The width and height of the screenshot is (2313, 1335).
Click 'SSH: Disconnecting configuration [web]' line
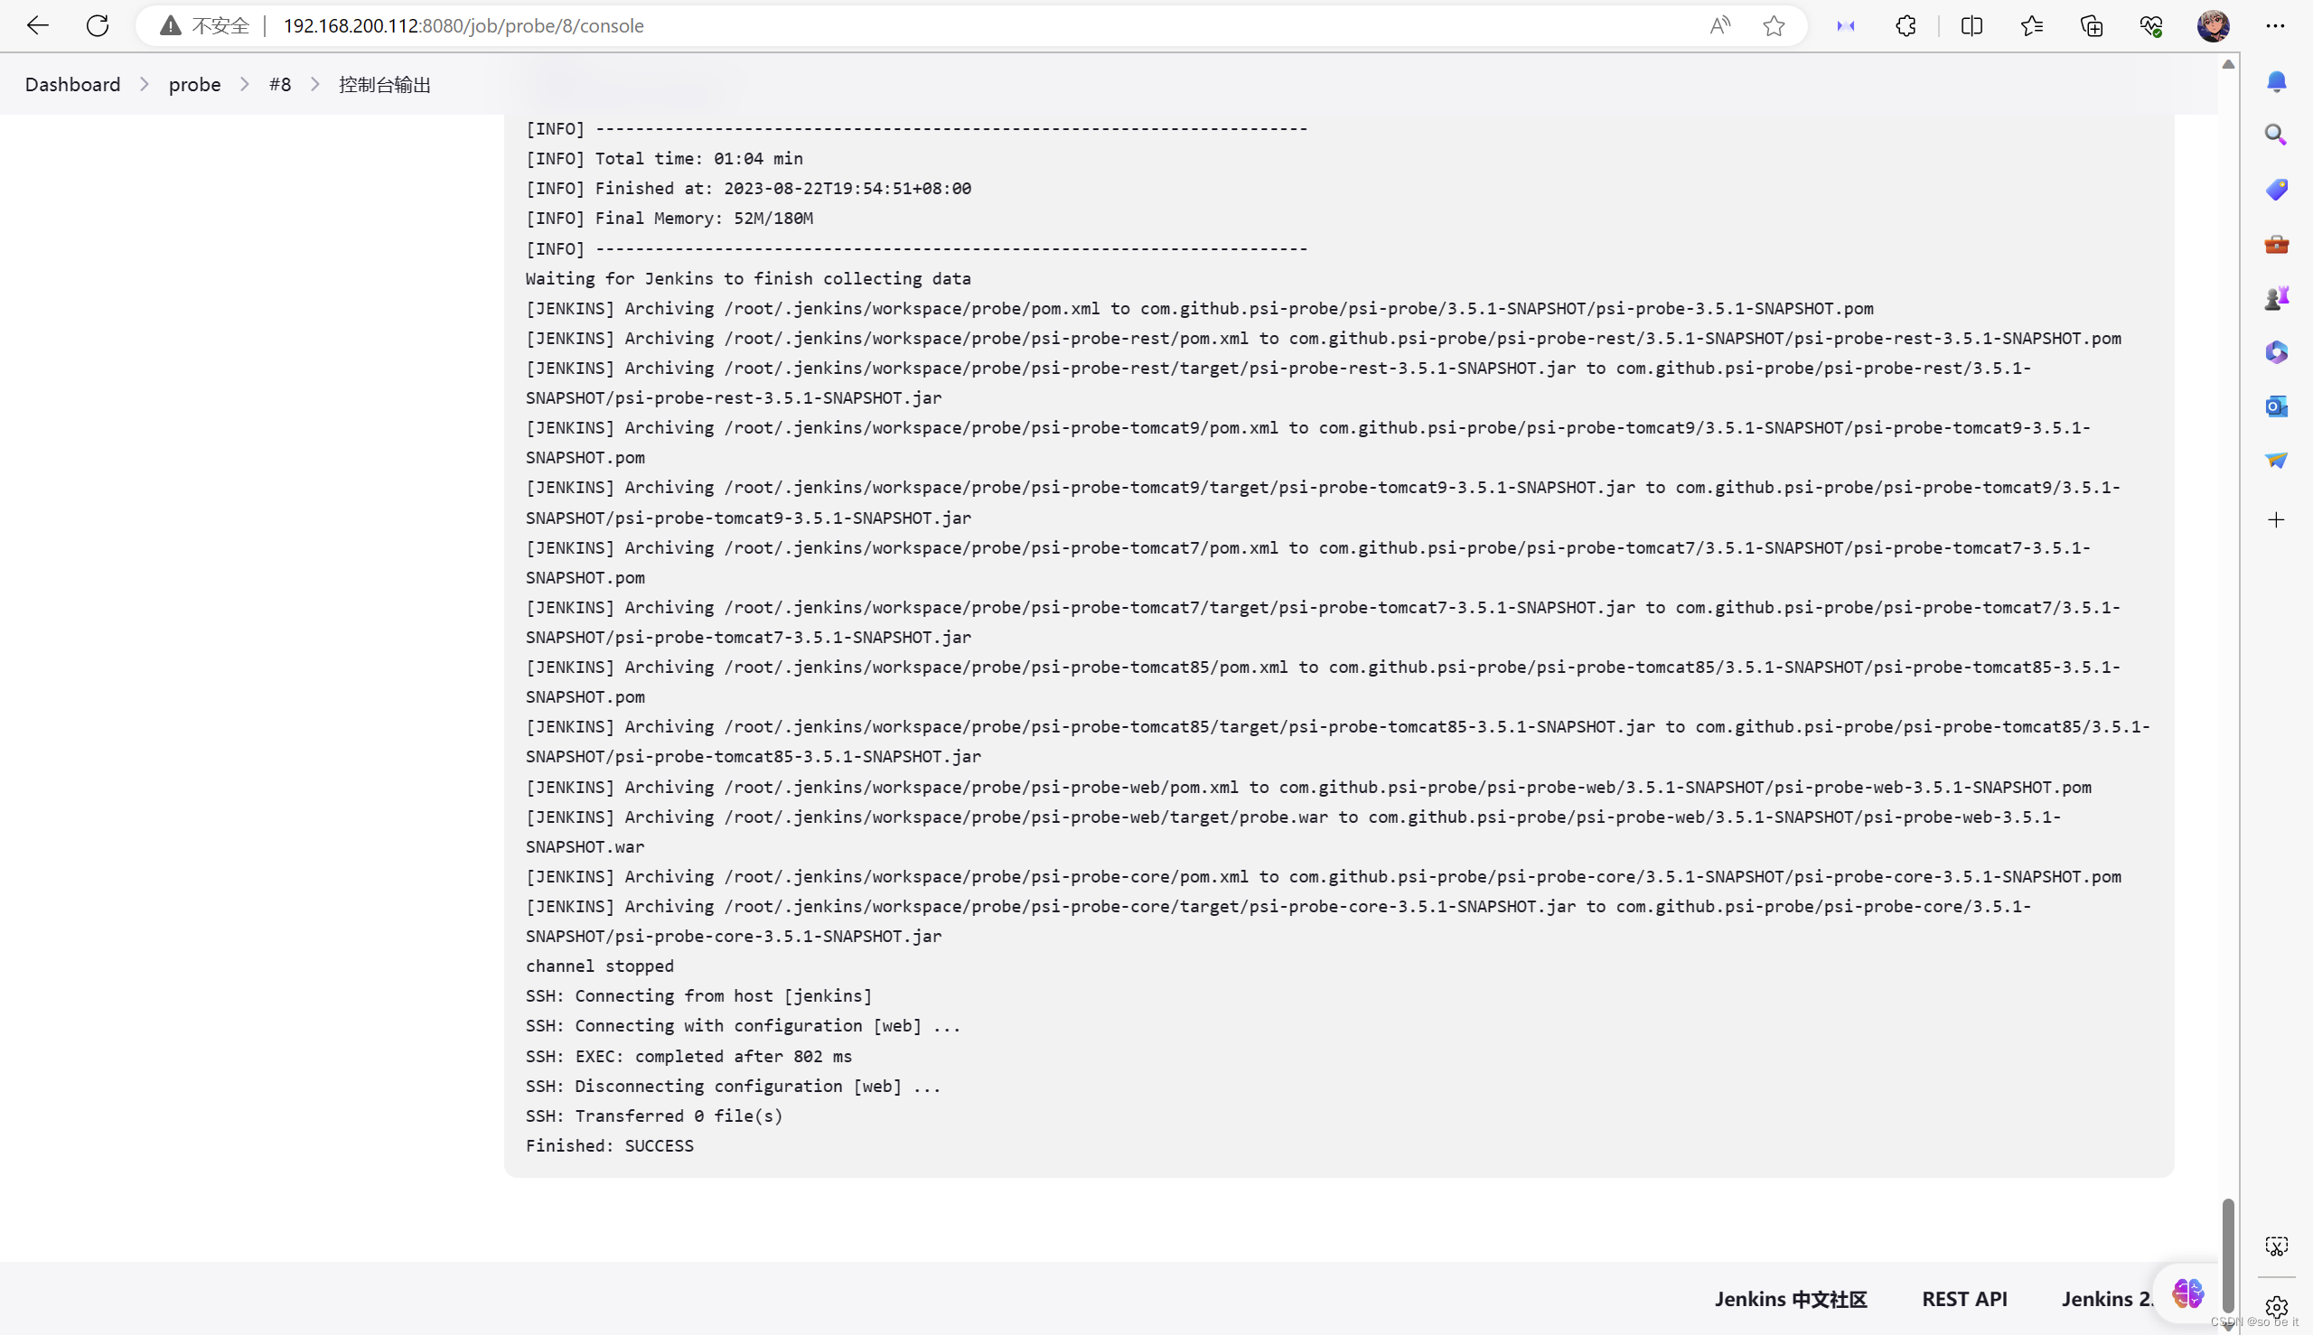point(734,1086)
